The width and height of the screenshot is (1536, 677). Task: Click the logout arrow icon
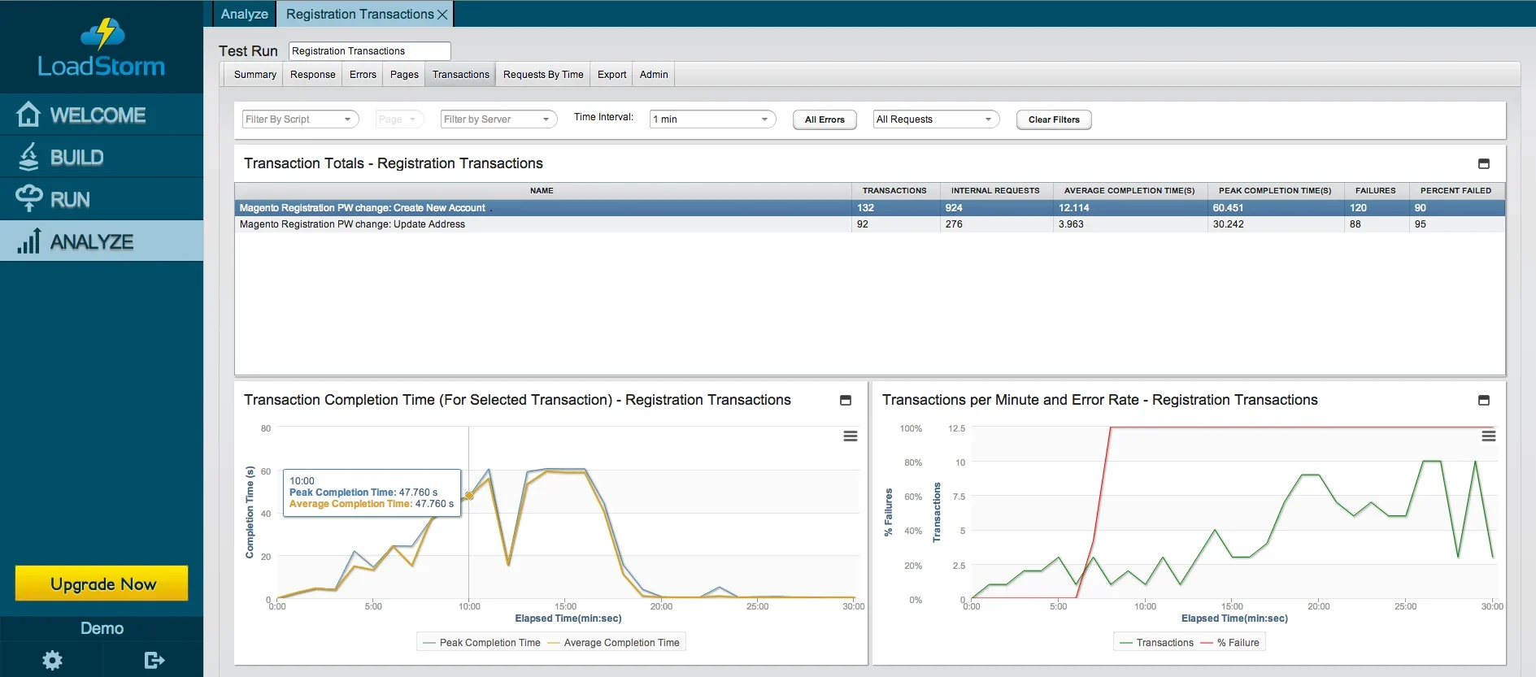tap(154, 660)
